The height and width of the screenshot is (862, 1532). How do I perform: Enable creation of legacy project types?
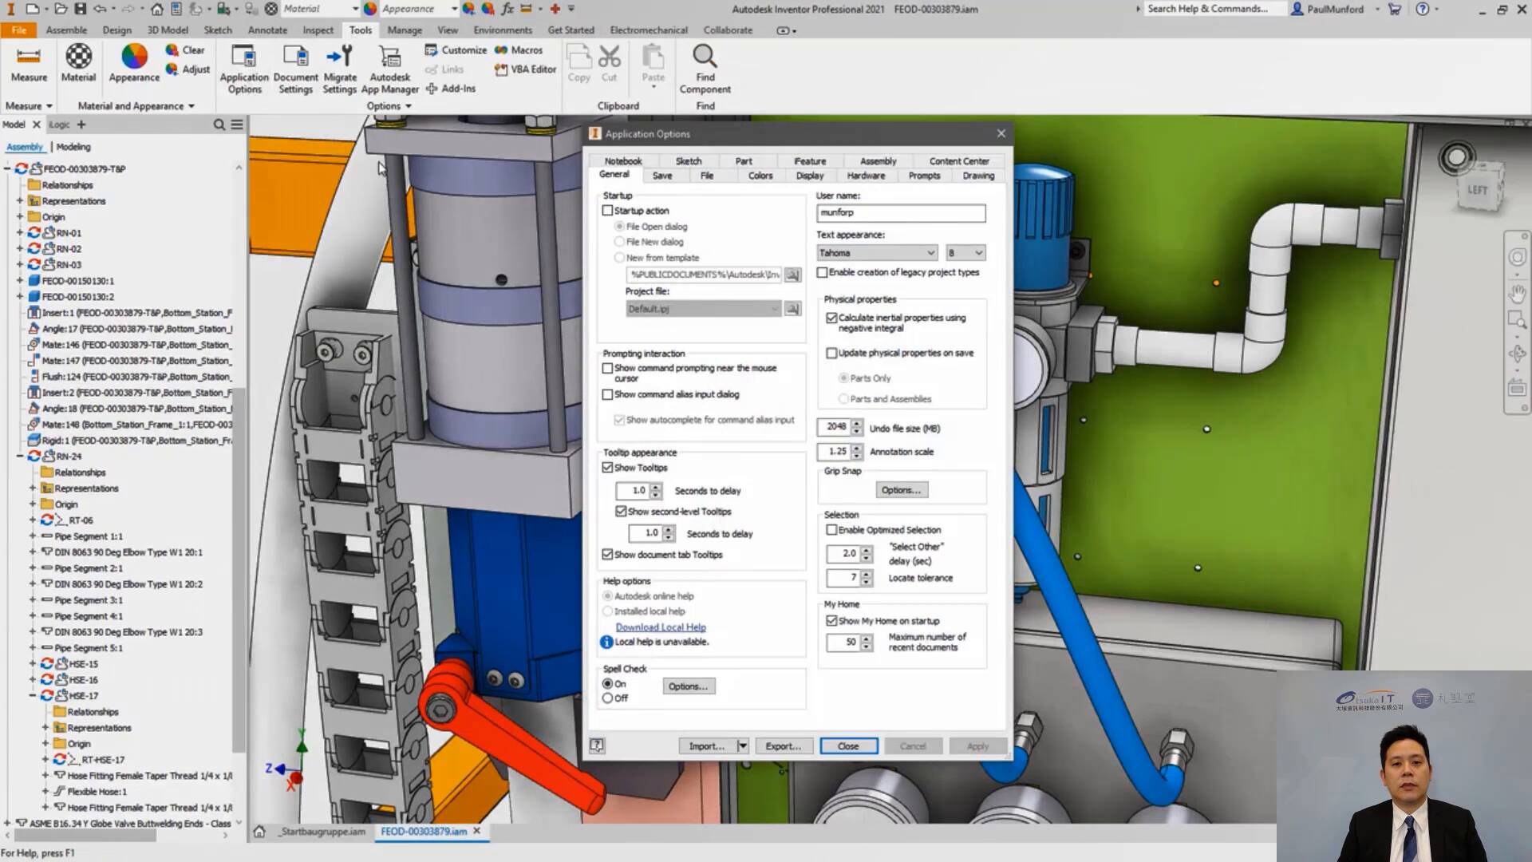[x=822, y=272]
